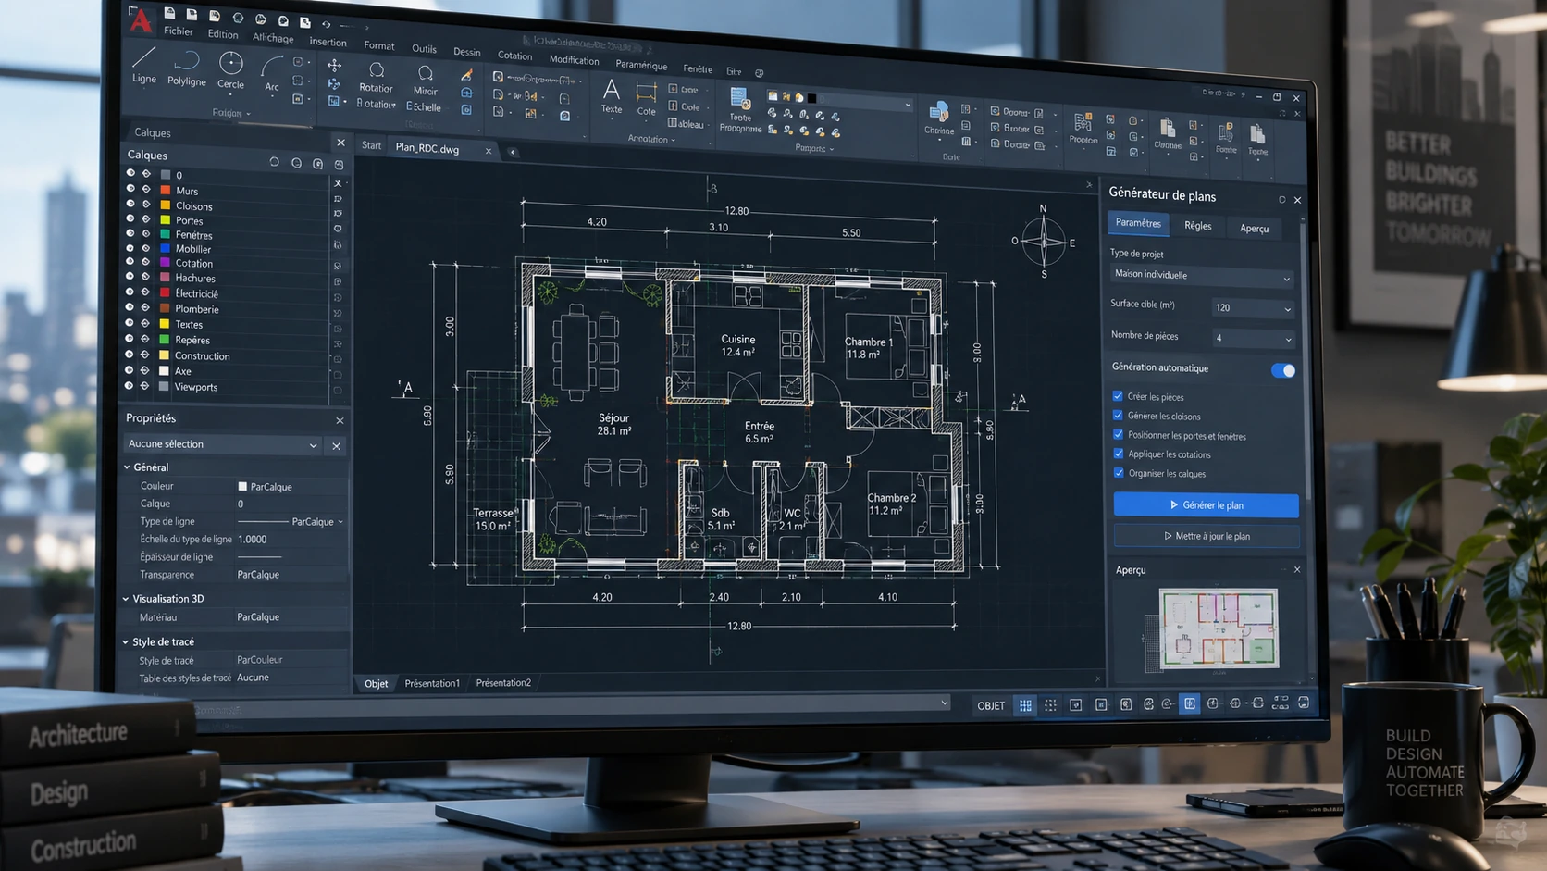Open the command line history dropdown arrow
Screen dimensions: 1547x871
point(945,703)
